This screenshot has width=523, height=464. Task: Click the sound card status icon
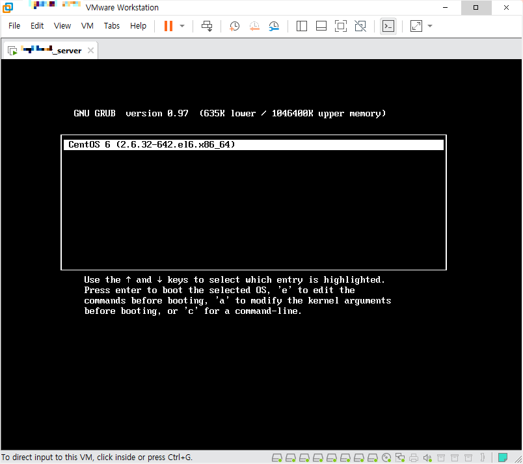coord(427,458)
